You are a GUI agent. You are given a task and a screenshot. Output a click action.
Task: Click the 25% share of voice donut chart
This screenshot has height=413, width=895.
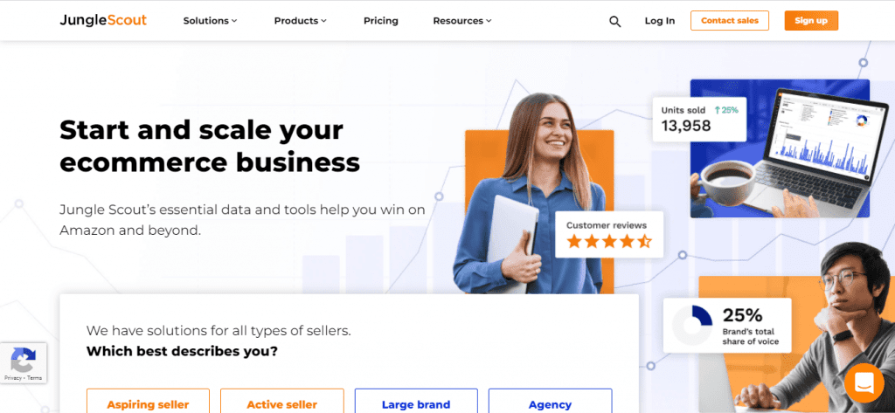pyautogui.click(x=692, y=325)
